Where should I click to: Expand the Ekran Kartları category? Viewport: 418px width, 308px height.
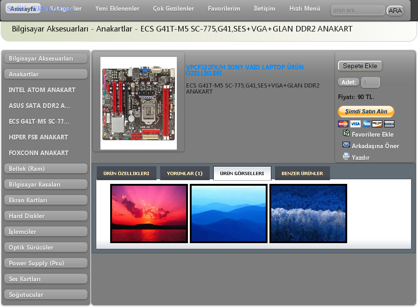[x=46, y=200]
